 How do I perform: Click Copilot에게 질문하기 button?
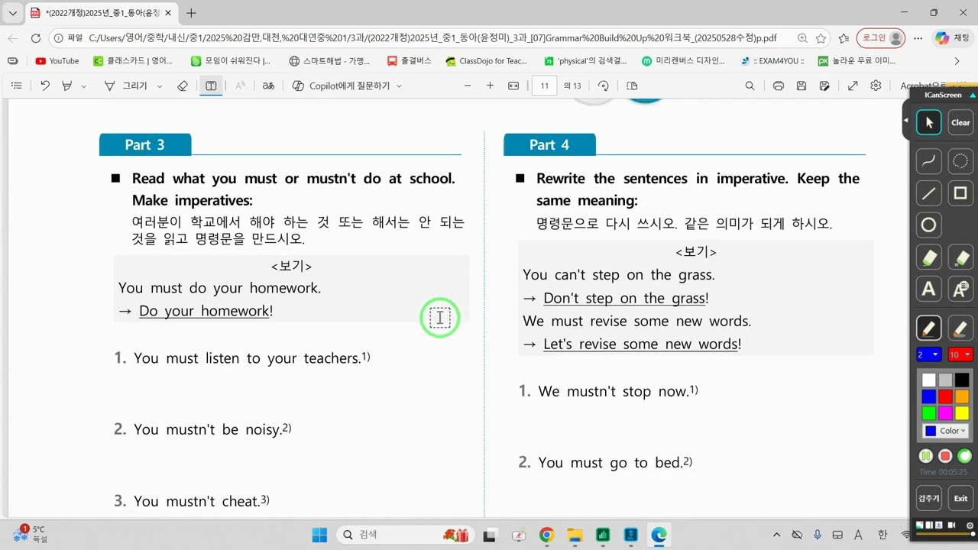(x=341, y=86)
